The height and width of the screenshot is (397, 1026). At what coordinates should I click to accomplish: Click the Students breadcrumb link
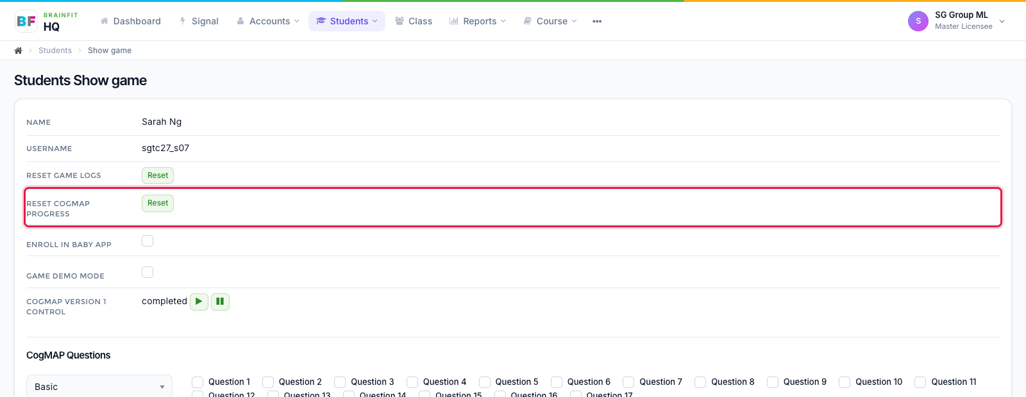[x=55, y=51]
